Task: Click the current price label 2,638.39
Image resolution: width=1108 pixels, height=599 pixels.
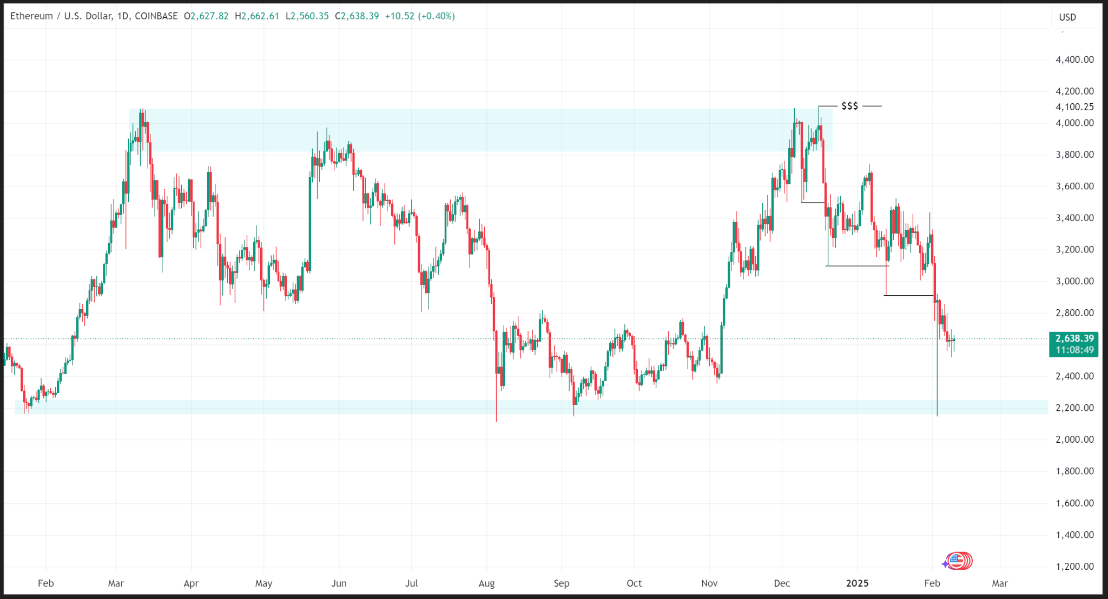Action: [x=1074, y=338]
